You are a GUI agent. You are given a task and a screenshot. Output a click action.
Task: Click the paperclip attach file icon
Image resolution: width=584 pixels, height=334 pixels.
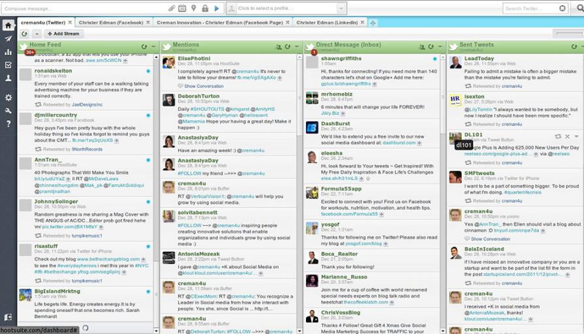tap(172, 8)
